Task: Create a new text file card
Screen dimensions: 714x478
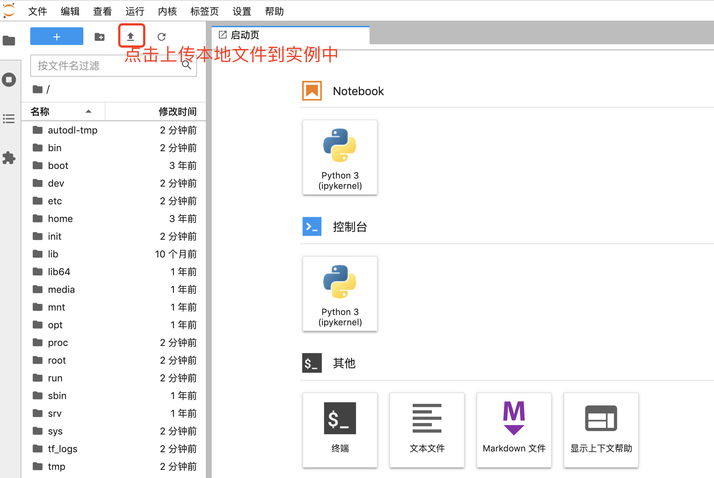Action: coord(427,430)
